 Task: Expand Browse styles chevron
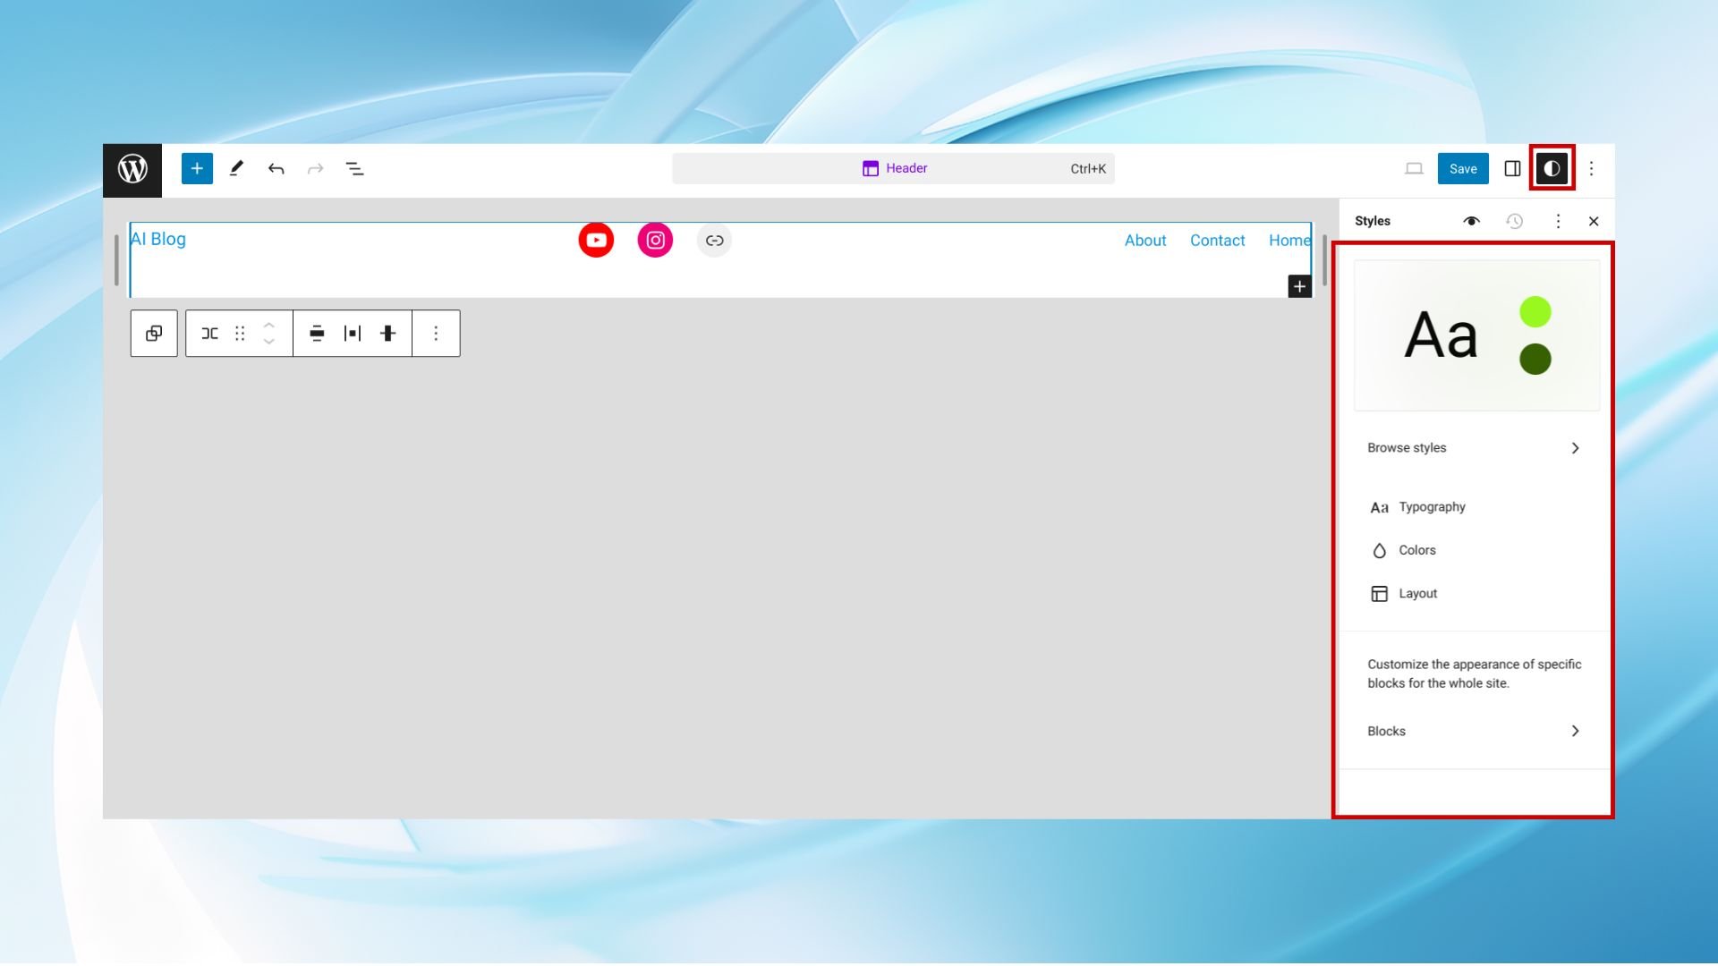(1575, 448)
